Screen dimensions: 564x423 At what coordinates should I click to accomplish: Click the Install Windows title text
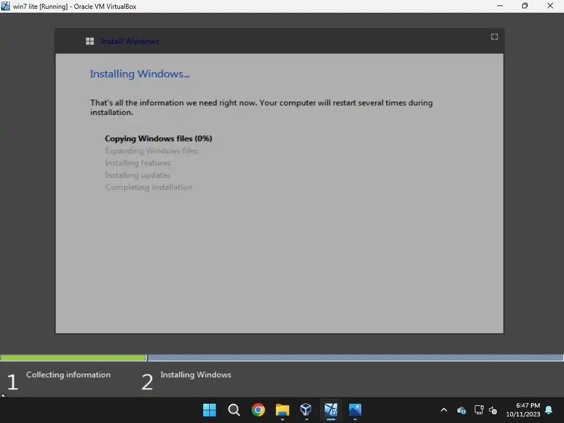[130, 41]
